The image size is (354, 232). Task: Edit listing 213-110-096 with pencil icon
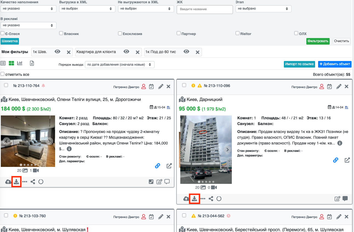click(339, 87)
